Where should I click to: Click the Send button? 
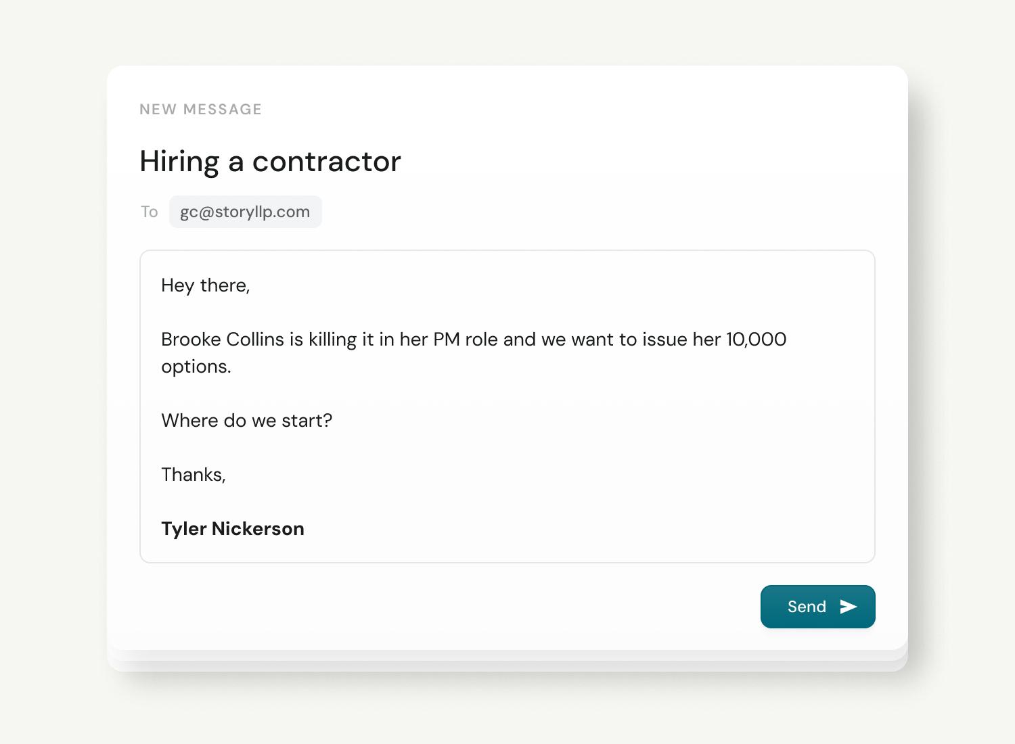click(817, 607)
